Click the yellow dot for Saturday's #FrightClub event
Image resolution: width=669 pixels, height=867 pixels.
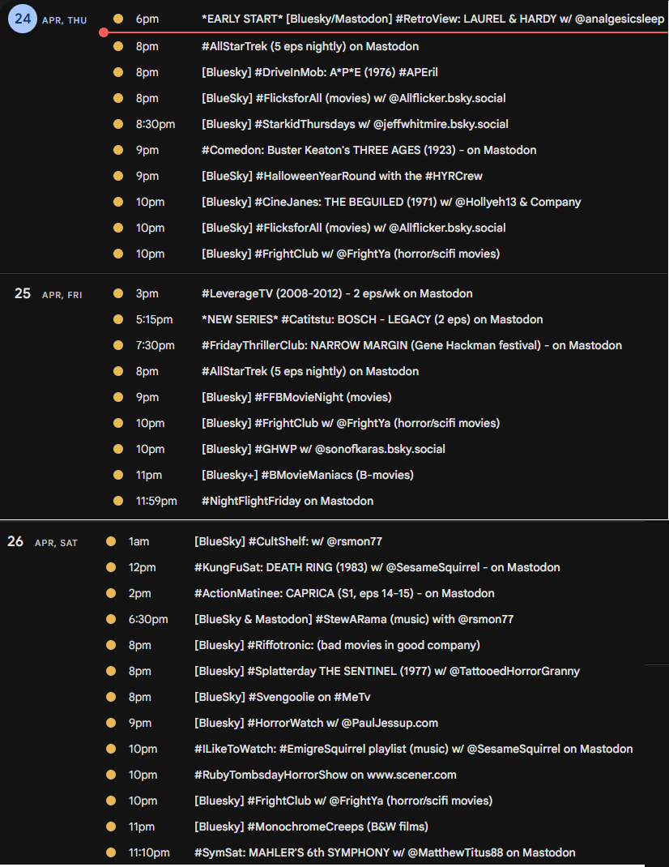[111, 801]
